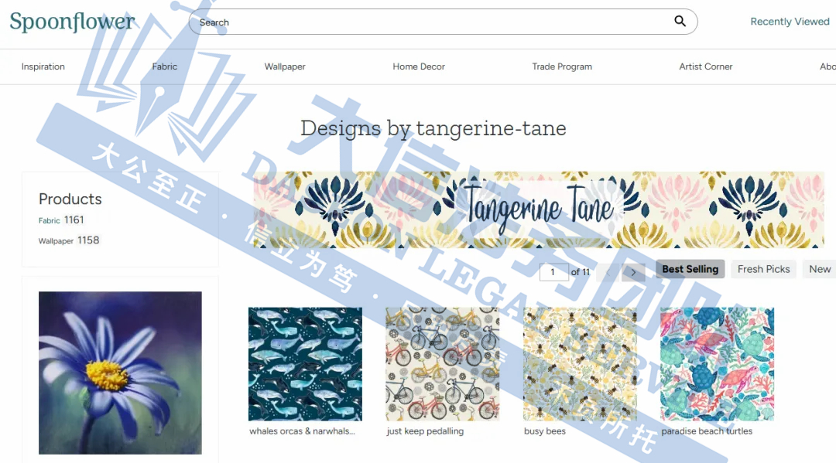Open the Inspiration menu
The image size is (836, 463).
pyautogui.click(x=43, y=66)
